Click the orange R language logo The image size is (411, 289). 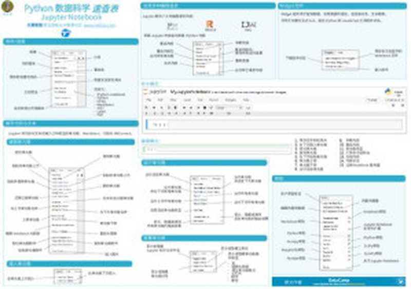(x=210, y=24)
